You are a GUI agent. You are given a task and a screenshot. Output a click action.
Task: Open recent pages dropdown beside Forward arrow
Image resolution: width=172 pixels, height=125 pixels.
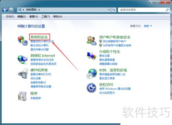tap(15, 10)
